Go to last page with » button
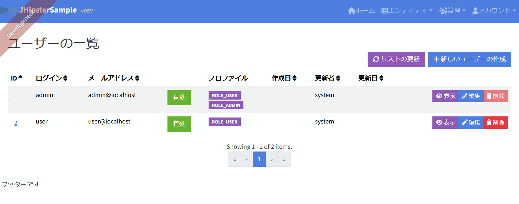 click(284, 159)
